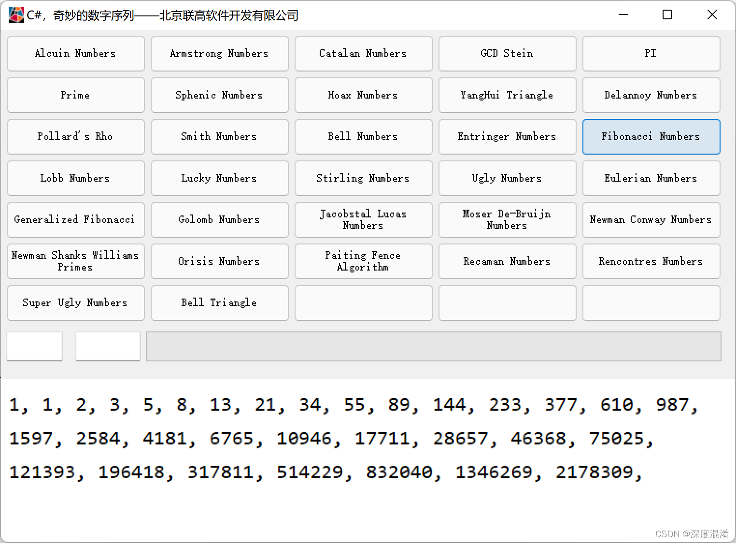The image size is (736, 543).
Task: Click the wide gray bar beside input boxes
Action: (434, 346)
